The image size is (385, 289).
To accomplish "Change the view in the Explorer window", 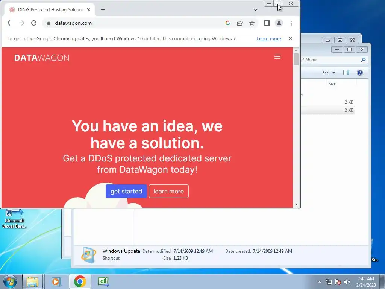I will [326, 73].
